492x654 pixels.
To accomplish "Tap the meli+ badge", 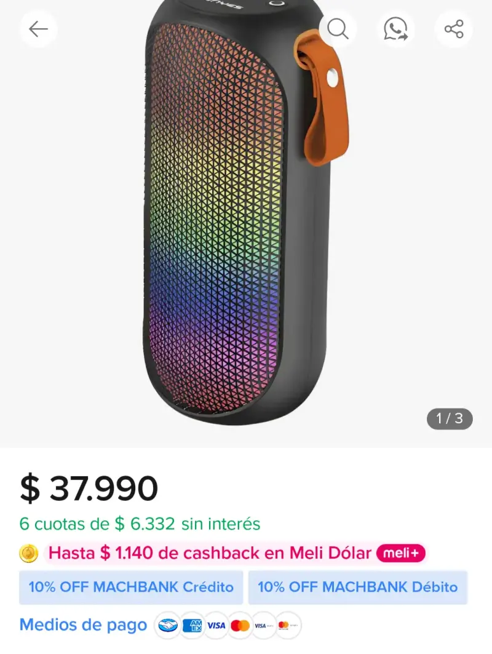I will coord(401,553).
